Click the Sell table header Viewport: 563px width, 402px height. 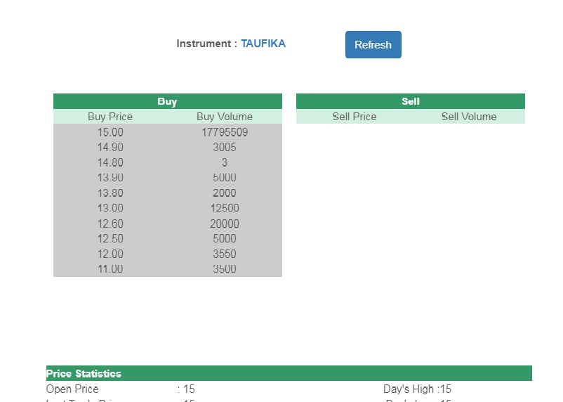(x=410, y=101)
